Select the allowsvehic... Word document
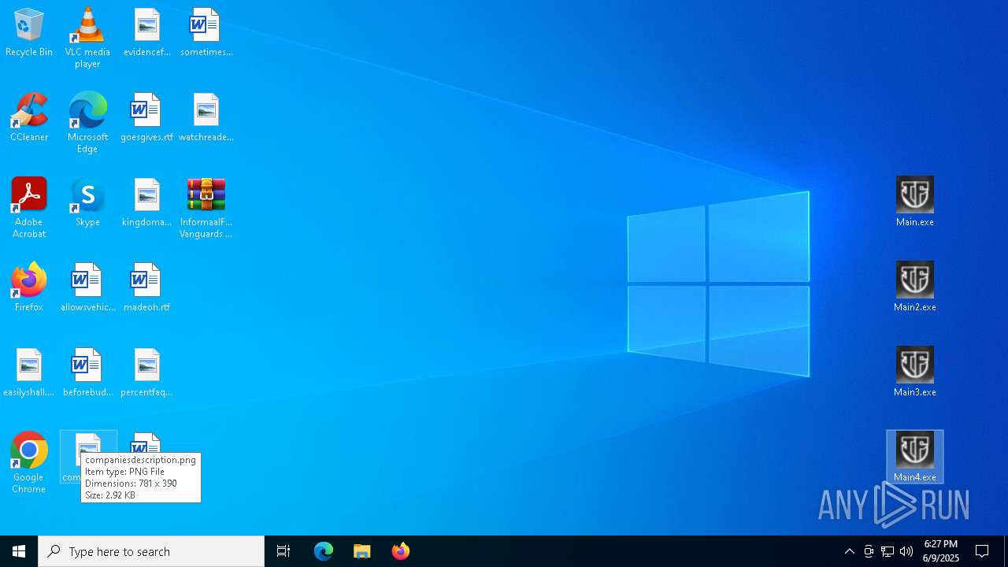Image resolution: width=1008 pixels, height=567 pixels. [87, 288]
